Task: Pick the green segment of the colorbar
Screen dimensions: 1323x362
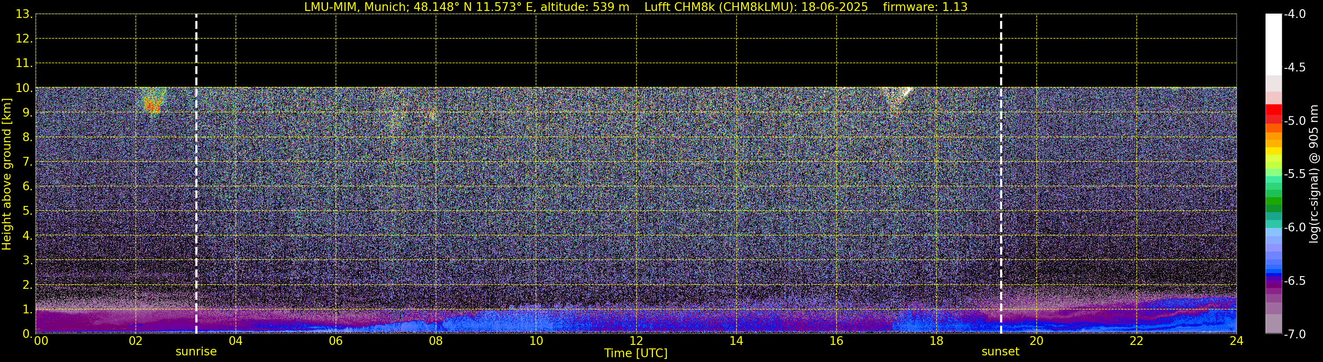Action: [x=1273, y=201]
